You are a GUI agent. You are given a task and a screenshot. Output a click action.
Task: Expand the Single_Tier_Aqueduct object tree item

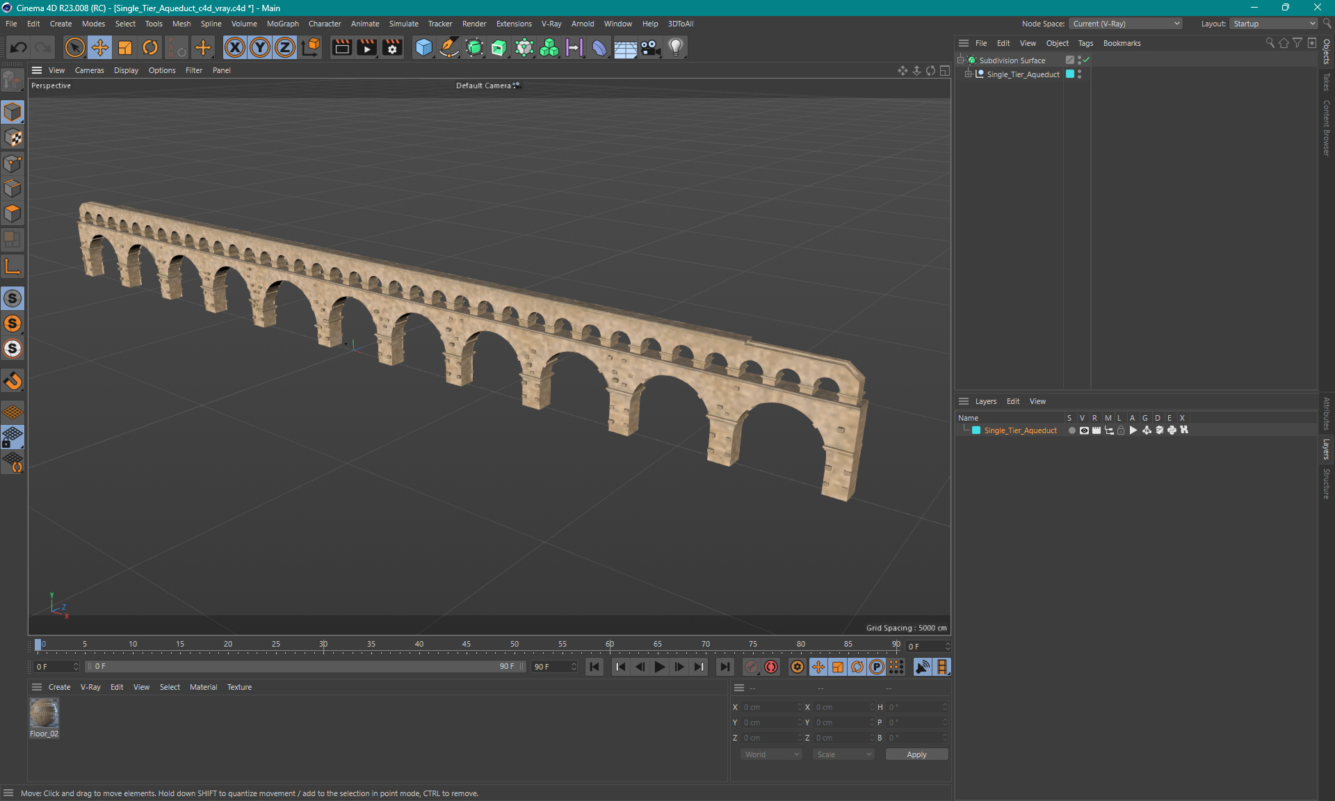coord(970,74)
